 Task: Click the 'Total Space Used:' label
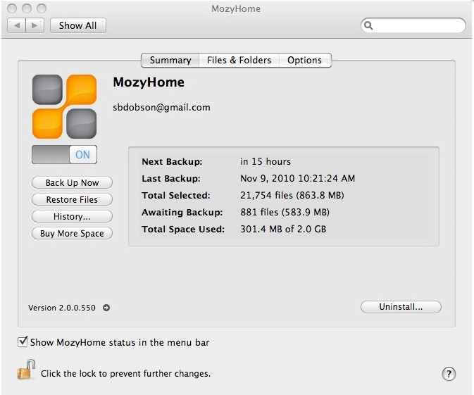pyautogui.click(x=183, y=229)
